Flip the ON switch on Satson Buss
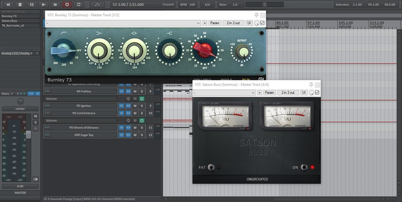The height and width of the screenshot is (202, 402). pos(304,167)
